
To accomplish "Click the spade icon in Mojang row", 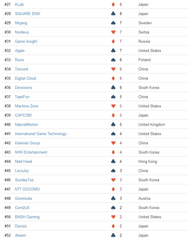I will [x=113, y=23].
